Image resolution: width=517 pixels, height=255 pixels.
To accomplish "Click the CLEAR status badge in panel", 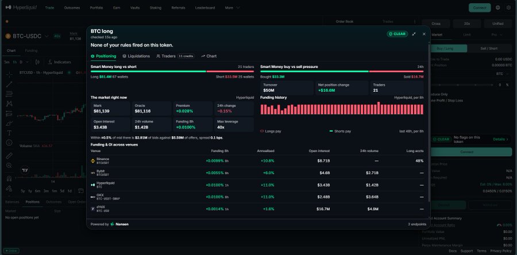I will [x=398, y=34].
